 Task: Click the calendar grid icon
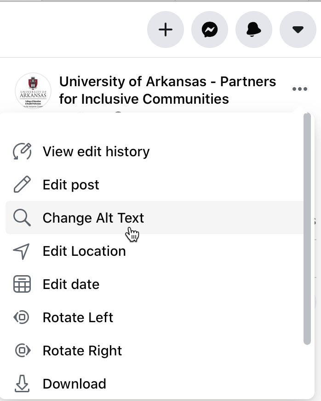tap(22, 284)
